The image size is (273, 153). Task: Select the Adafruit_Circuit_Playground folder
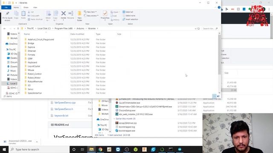point(41,40)
